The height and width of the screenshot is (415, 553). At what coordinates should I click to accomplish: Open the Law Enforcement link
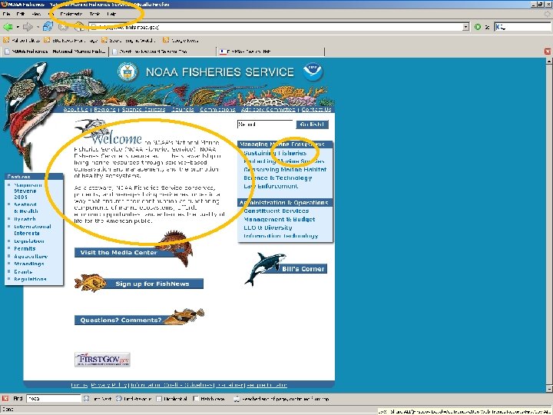[271, 186]
